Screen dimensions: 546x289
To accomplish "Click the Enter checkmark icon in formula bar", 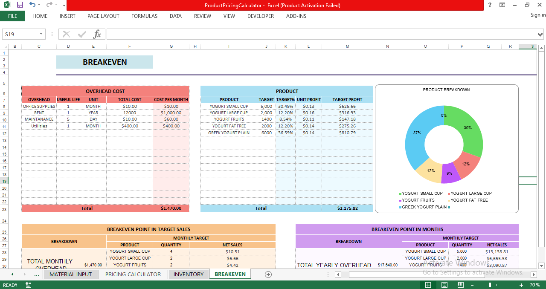I will click(x=82, y=34).
